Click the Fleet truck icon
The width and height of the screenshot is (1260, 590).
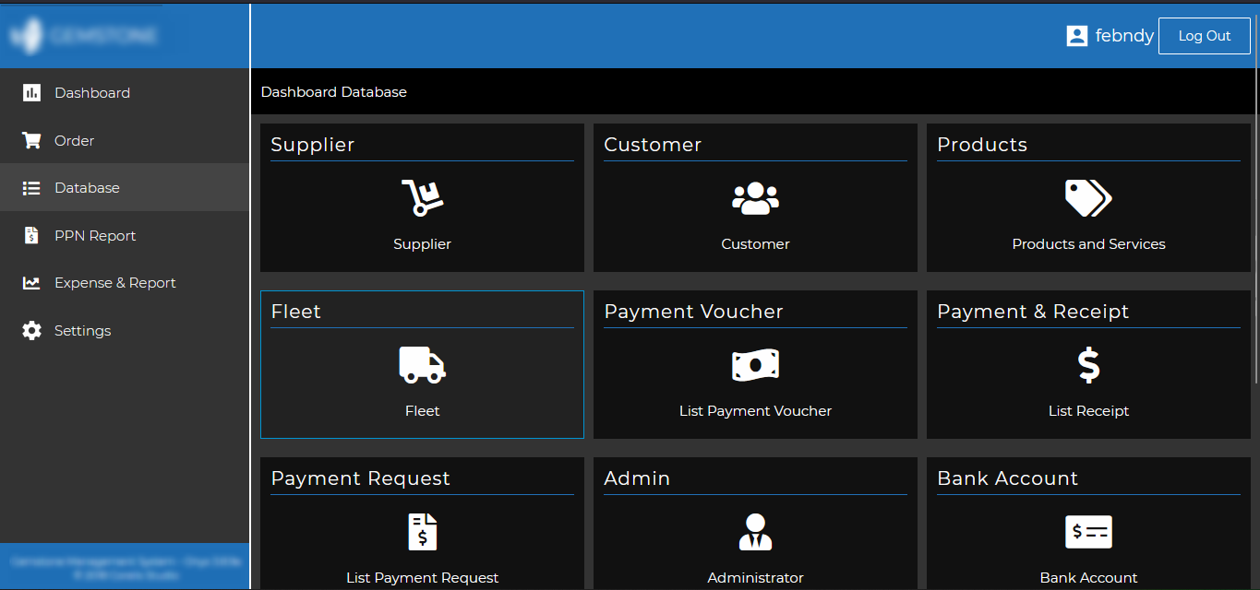[x=422, y=365]
